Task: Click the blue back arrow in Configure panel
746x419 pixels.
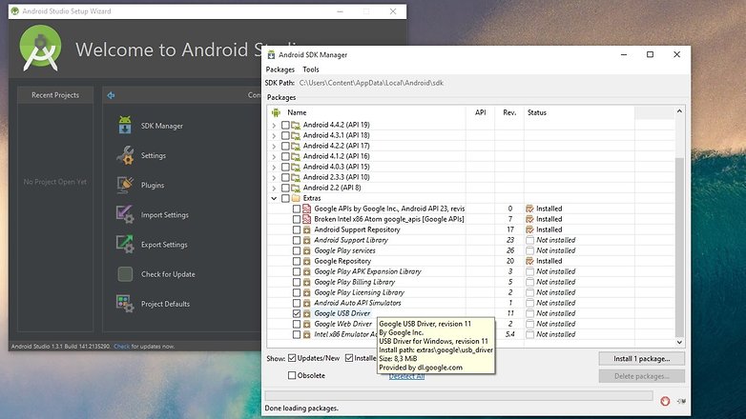Action: [111, 95]
